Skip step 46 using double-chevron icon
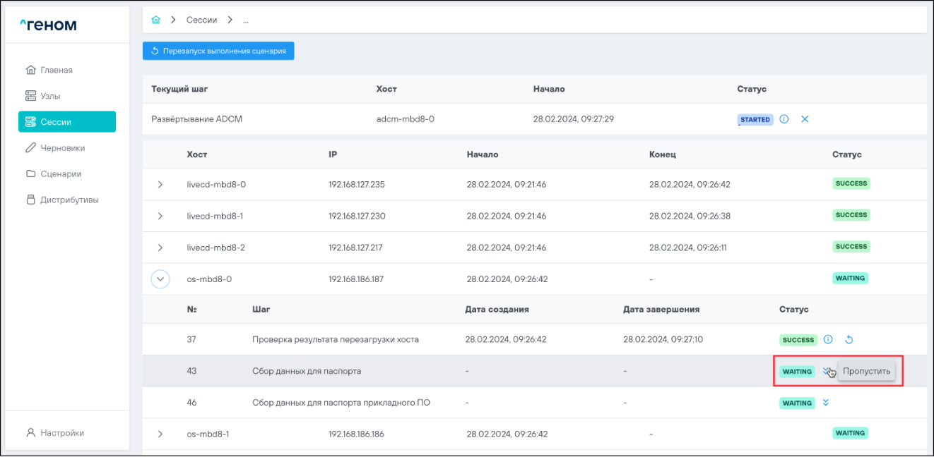934x457 pixels. tap(827, 403)
